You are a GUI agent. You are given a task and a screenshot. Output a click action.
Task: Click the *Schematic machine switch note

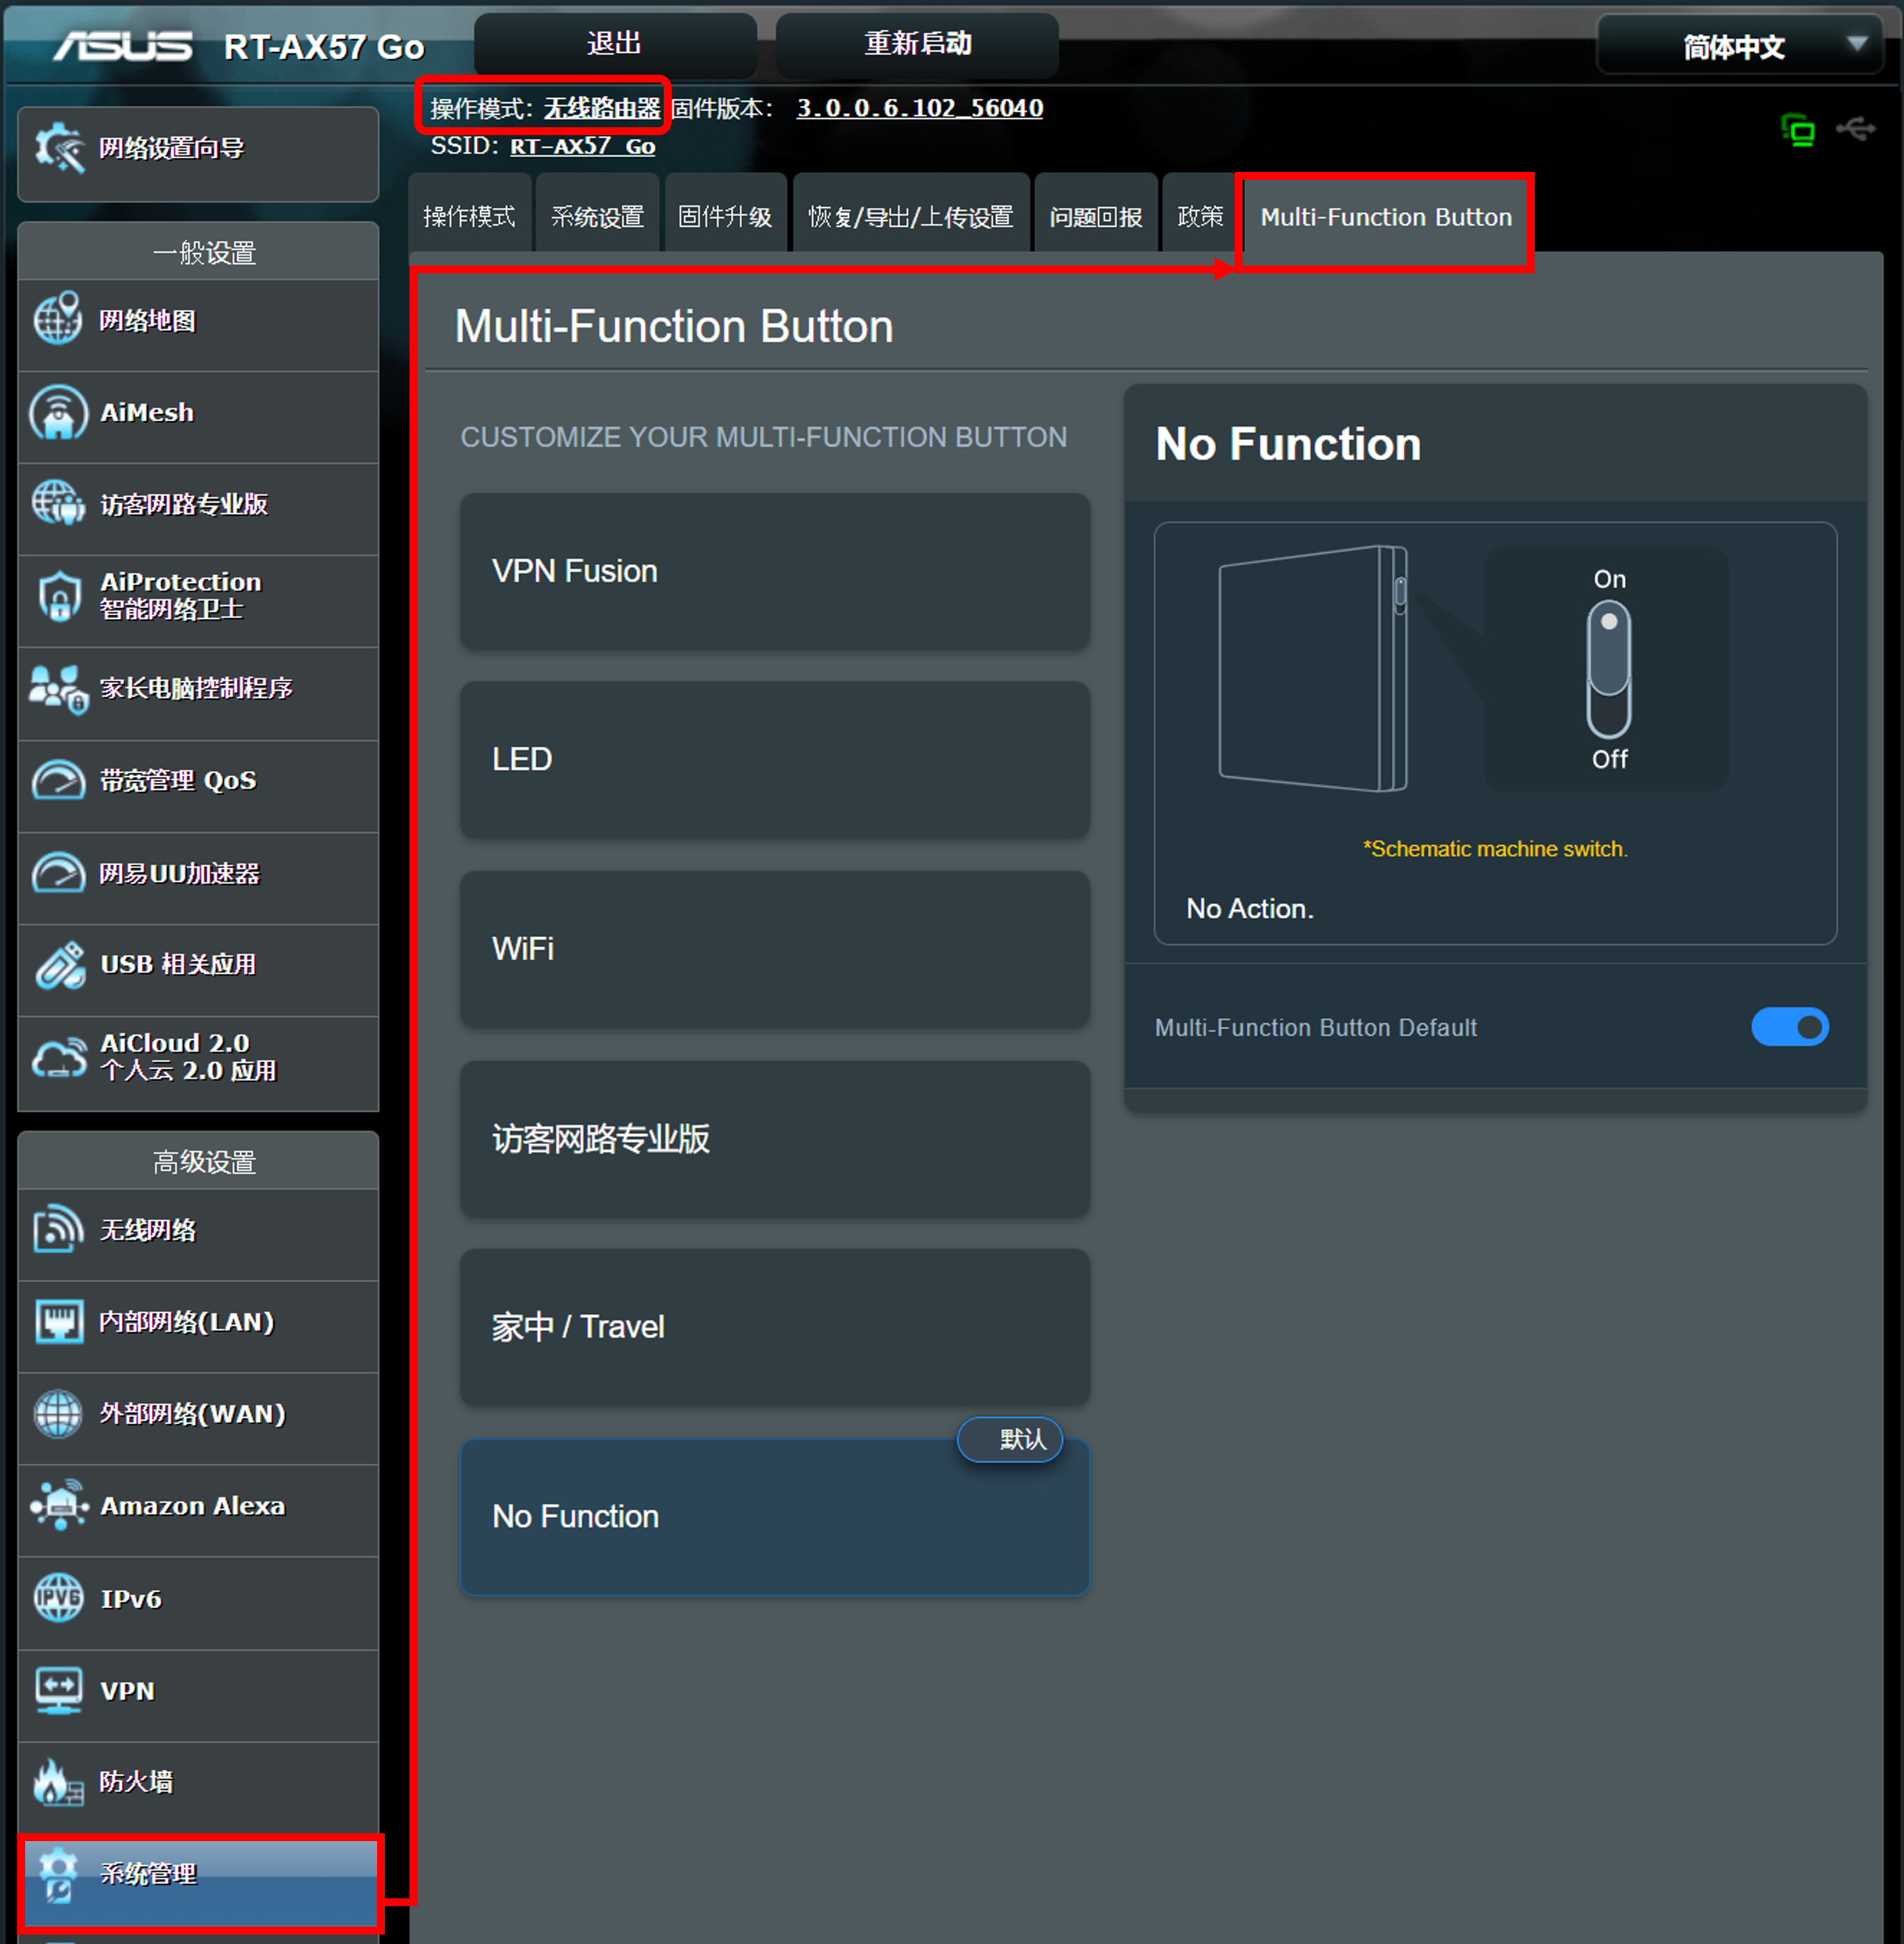[x=1495, y=849]
